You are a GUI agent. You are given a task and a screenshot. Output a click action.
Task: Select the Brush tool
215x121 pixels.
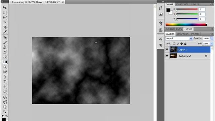5,42
